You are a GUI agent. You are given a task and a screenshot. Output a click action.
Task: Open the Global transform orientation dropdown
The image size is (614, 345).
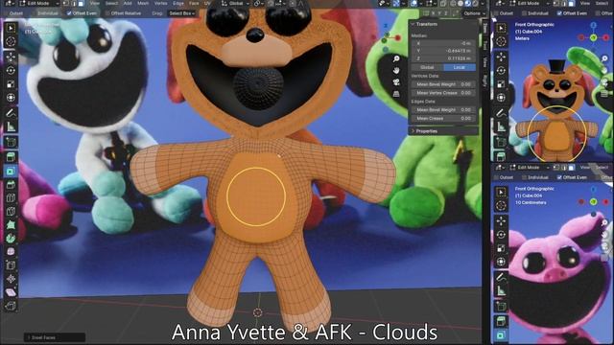tap(236, 4)
